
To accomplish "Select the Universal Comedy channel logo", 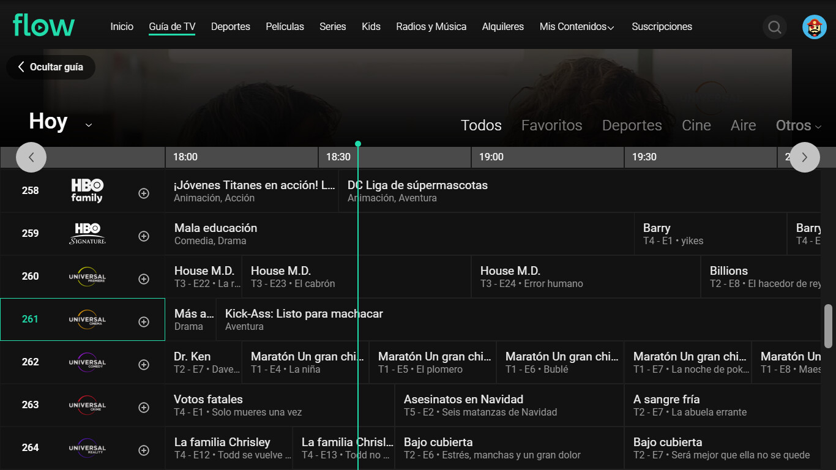I will (87, 362).
